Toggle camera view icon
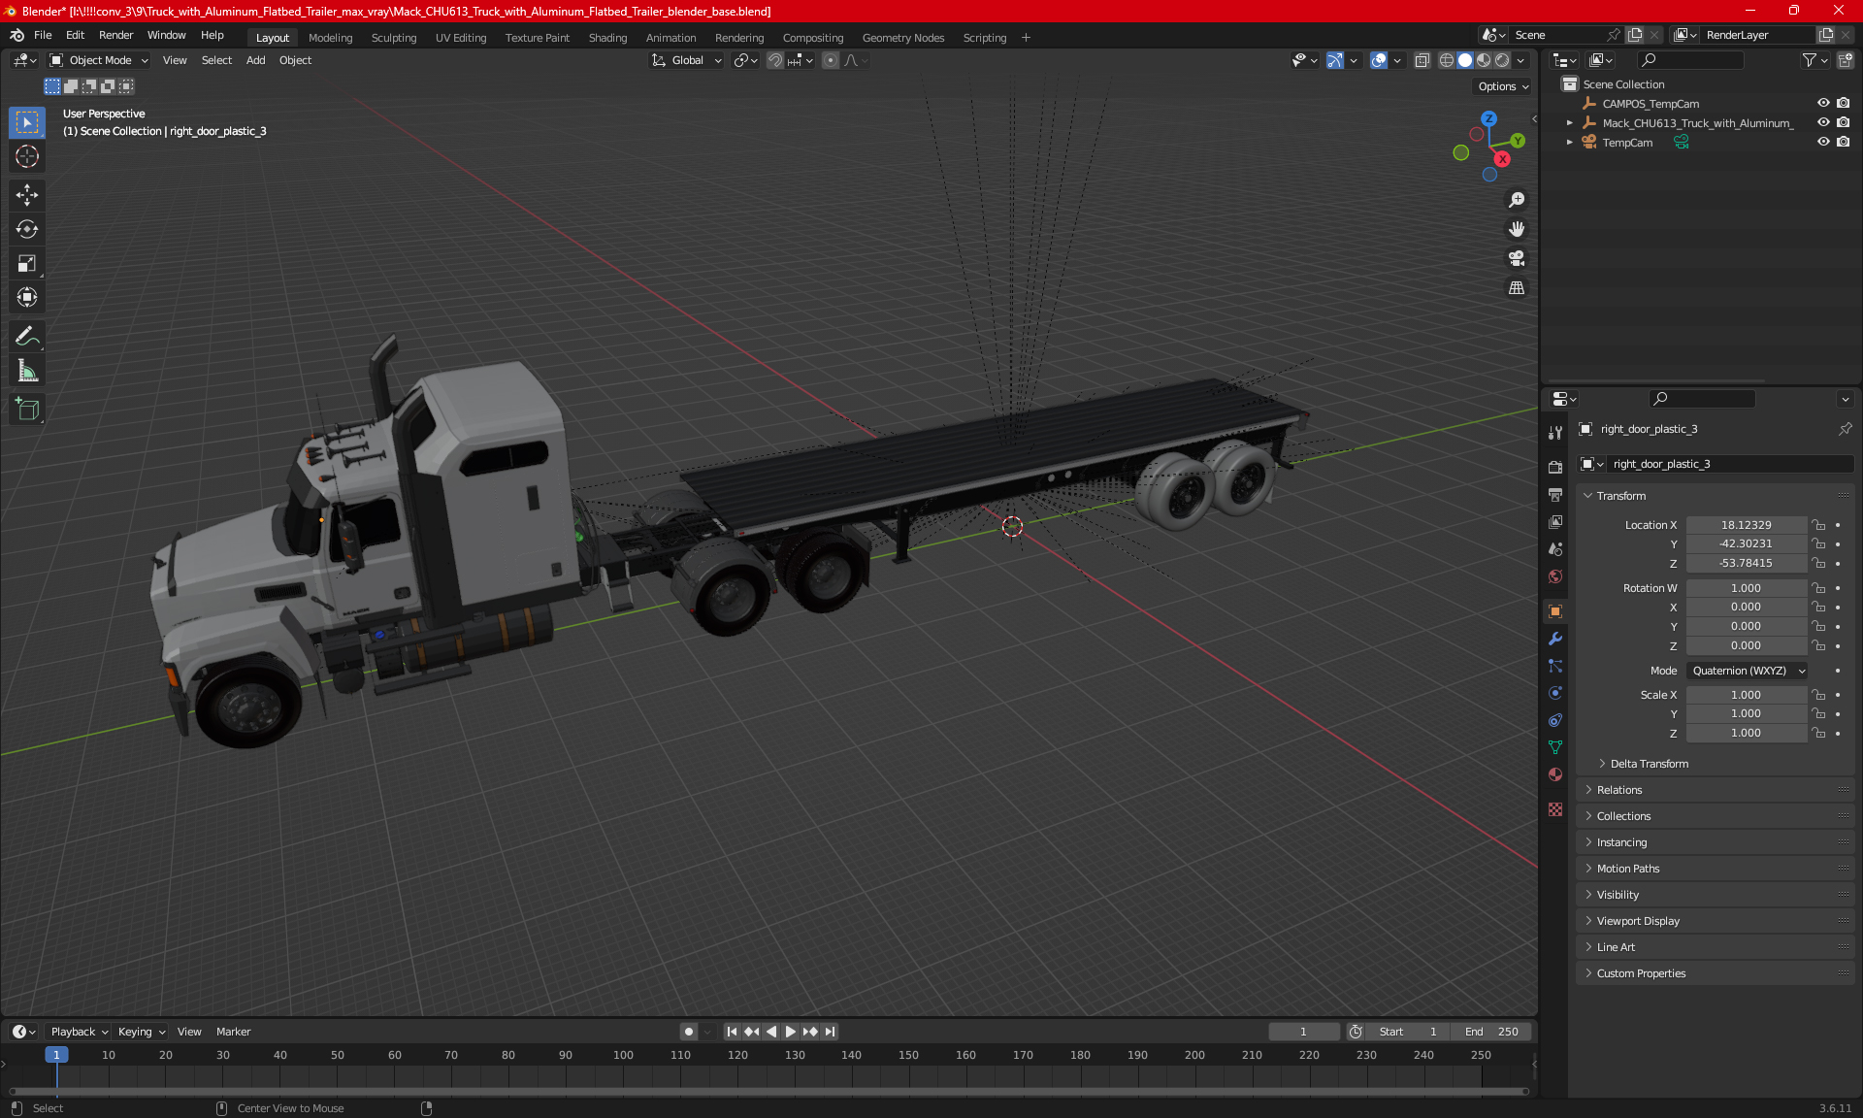The image size is (1863, 1118). click(1517, 258)
